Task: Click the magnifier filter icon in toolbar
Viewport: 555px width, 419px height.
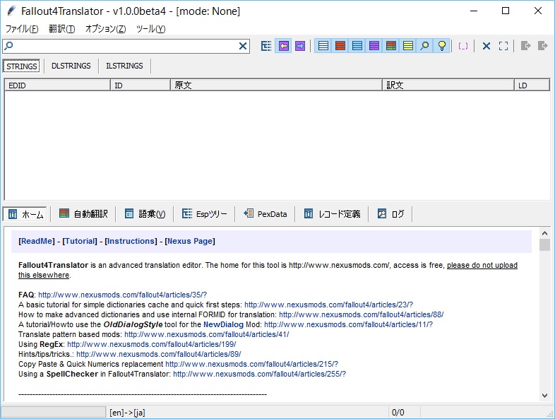Action: tap(425, 46)
